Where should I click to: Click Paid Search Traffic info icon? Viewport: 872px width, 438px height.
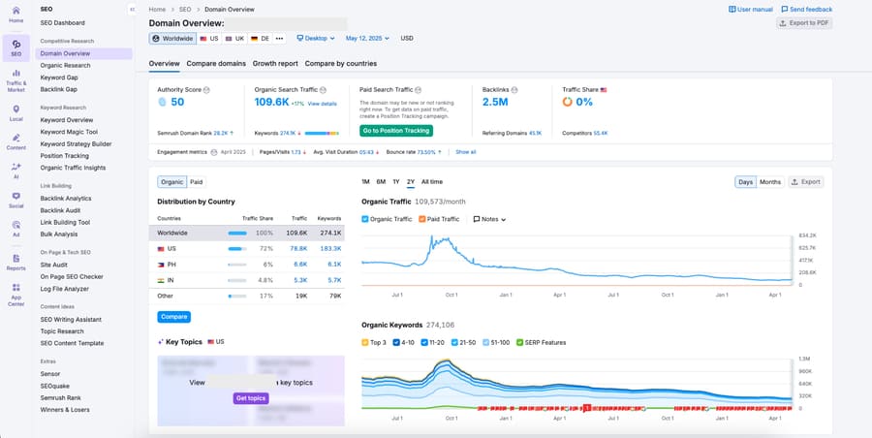click(x=419, y=89)
